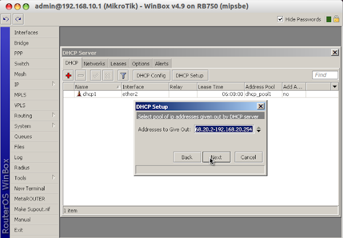Open Mesh in sidebar menu

[34, 74]
